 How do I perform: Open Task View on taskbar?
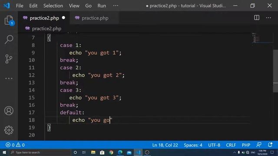(84, 153)
